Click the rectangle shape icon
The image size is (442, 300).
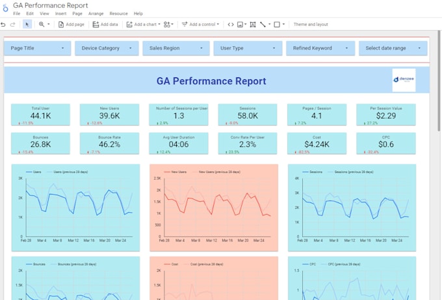(277, 25)
